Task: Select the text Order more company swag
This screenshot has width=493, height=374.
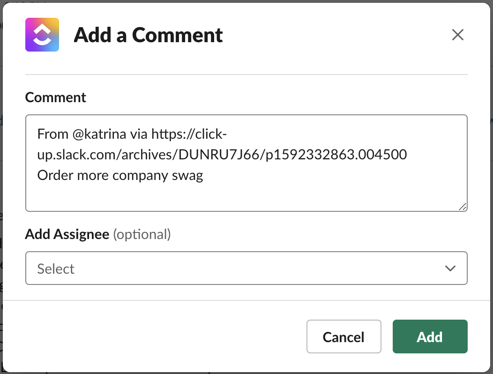Action: pos(120,175)
